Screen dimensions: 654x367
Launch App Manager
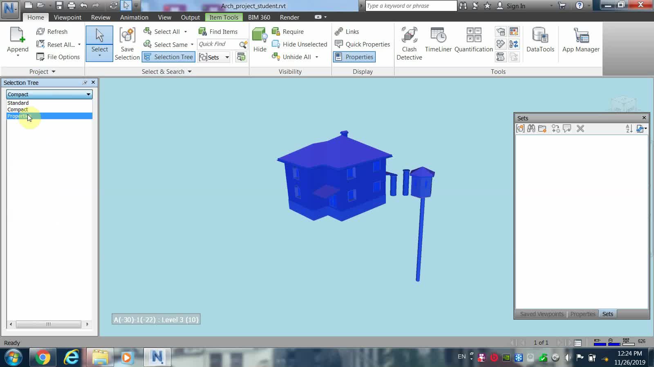tap(581, 40)
